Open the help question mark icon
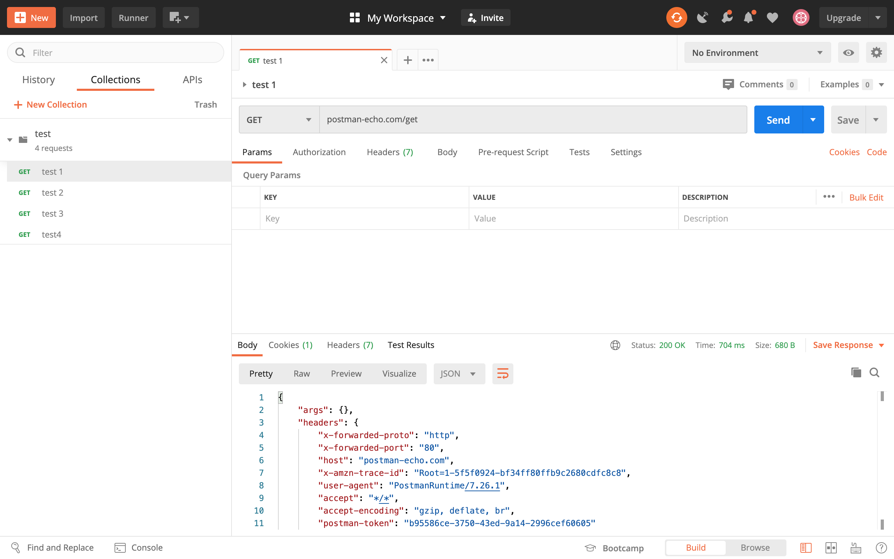Viewport: 894px width, 559px height. tap(881, 547)
